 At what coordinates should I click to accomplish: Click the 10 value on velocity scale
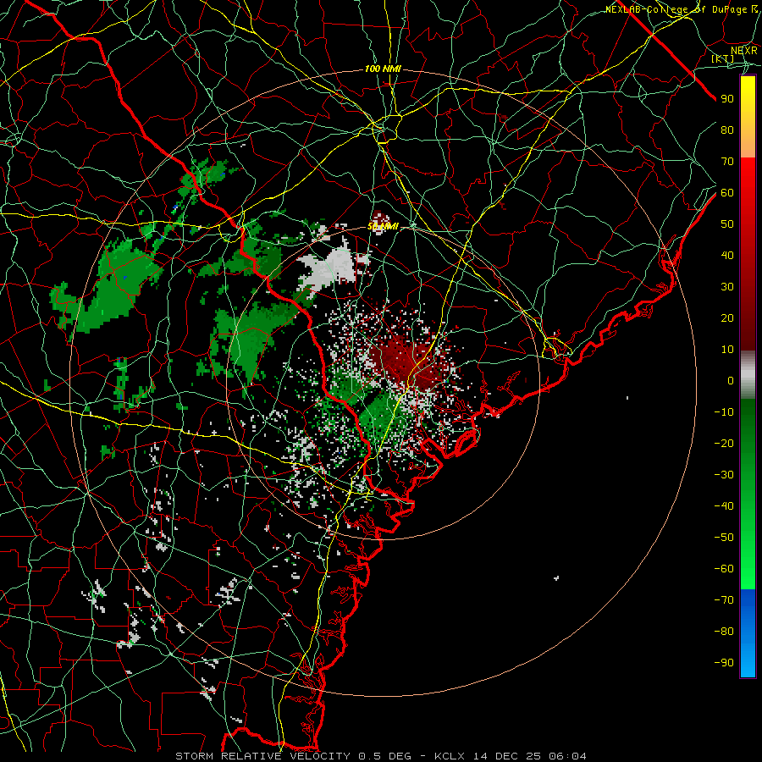[x=727, y=350]
